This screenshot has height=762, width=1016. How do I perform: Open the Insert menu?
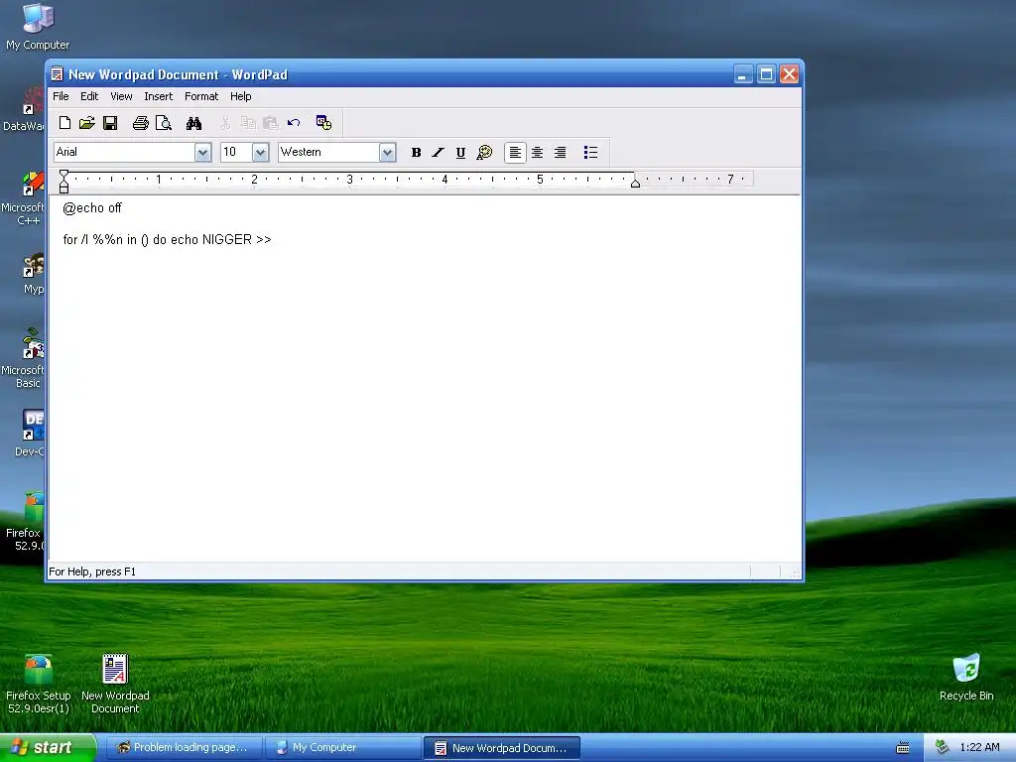pos(158,96)
